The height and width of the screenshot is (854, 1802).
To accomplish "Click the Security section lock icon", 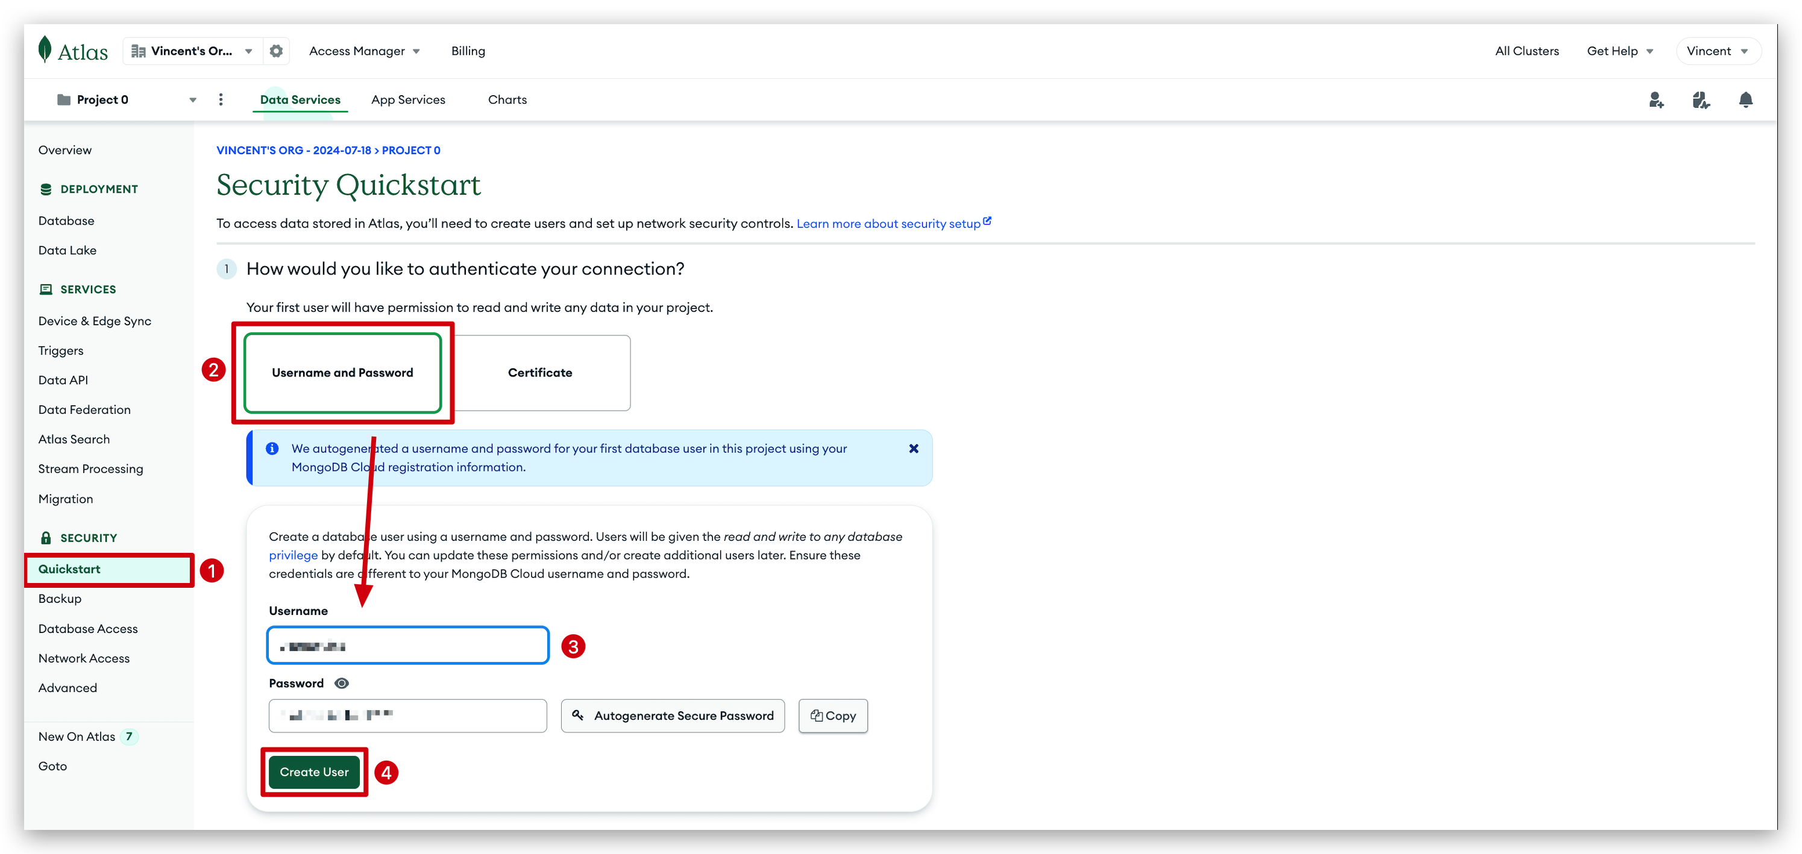I will coord(46,538).
